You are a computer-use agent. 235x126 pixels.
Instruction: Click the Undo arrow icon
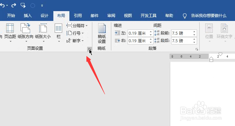(2, 6)
